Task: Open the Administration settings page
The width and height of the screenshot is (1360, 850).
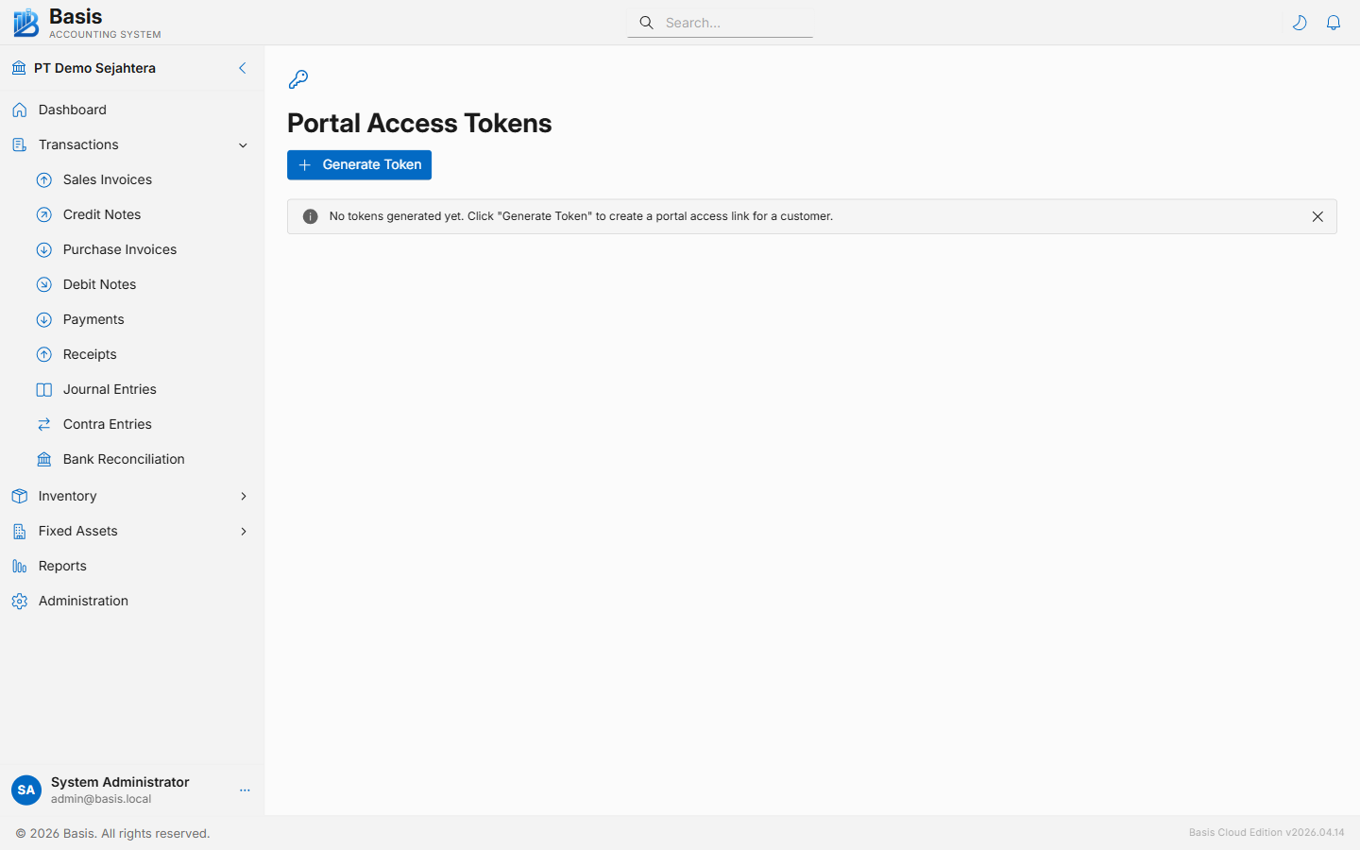Action: point(83,601)
